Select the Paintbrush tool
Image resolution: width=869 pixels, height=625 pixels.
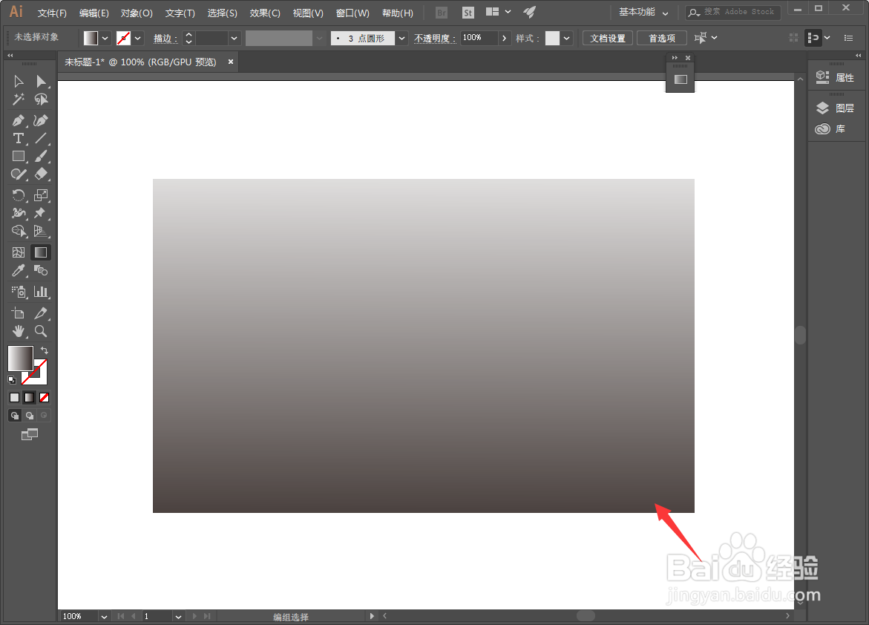click(41, 157)
